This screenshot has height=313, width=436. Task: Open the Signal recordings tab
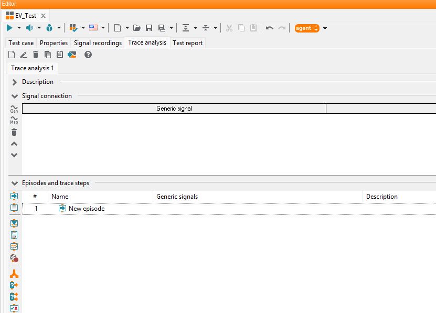[x=98, y=43]
